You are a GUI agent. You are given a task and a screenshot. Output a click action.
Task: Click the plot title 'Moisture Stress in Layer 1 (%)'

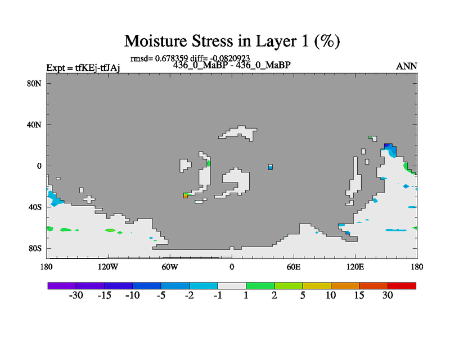[x=232, y=41]
